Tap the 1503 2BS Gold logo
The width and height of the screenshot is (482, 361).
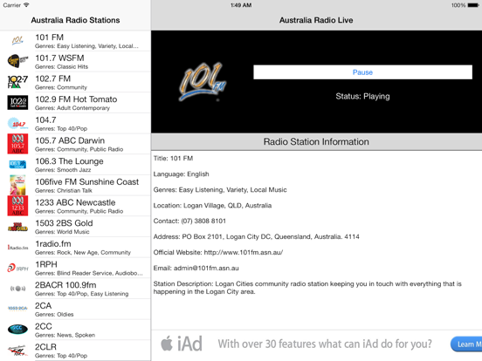[x=17, y=227]
